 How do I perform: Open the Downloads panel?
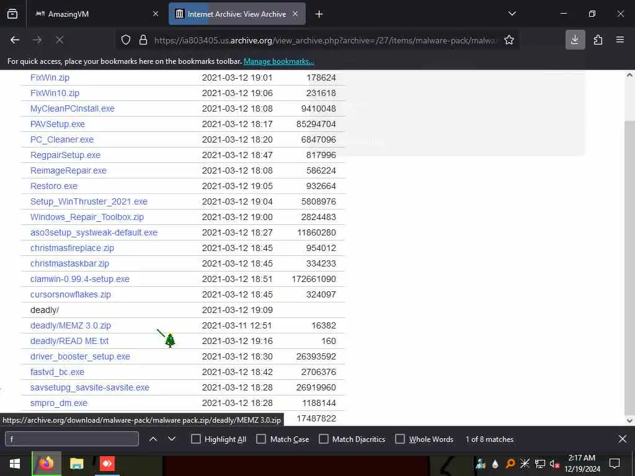coord(575,40)
